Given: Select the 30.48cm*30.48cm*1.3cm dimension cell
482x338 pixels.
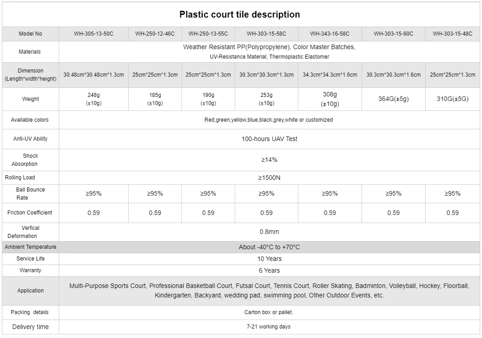Looking at the screenshot, I should pos(93,75).
